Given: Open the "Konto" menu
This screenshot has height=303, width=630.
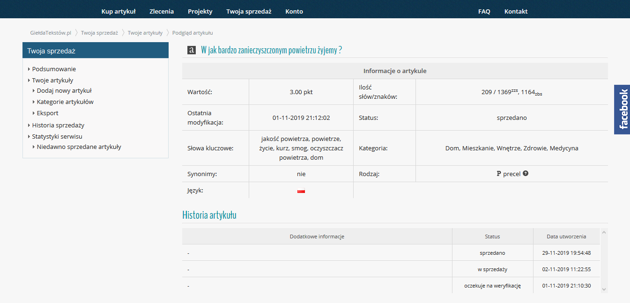Looking at the screenshot, I should point(294,11).
